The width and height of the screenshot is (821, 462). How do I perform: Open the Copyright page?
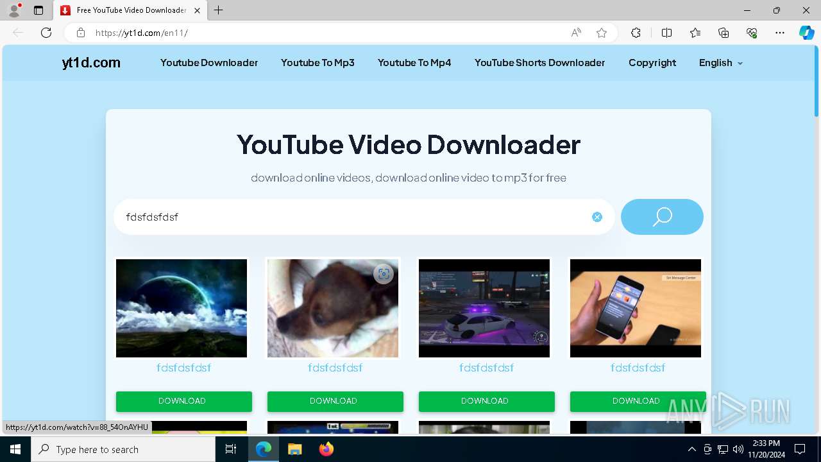coord(652,63)
